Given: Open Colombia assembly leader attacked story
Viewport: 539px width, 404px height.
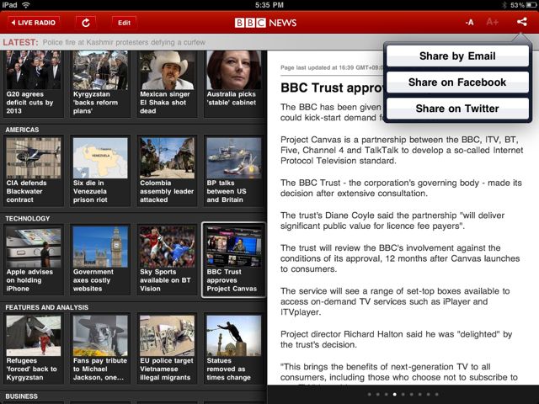Looking at the screenshot, I should click(167, 171).
